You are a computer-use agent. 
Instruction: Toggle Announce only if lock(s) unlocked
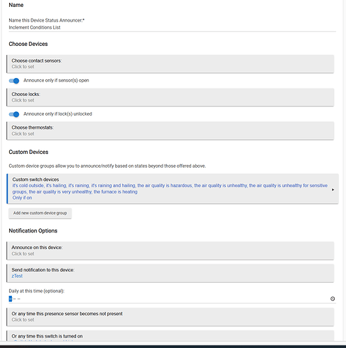pos(14,114)
